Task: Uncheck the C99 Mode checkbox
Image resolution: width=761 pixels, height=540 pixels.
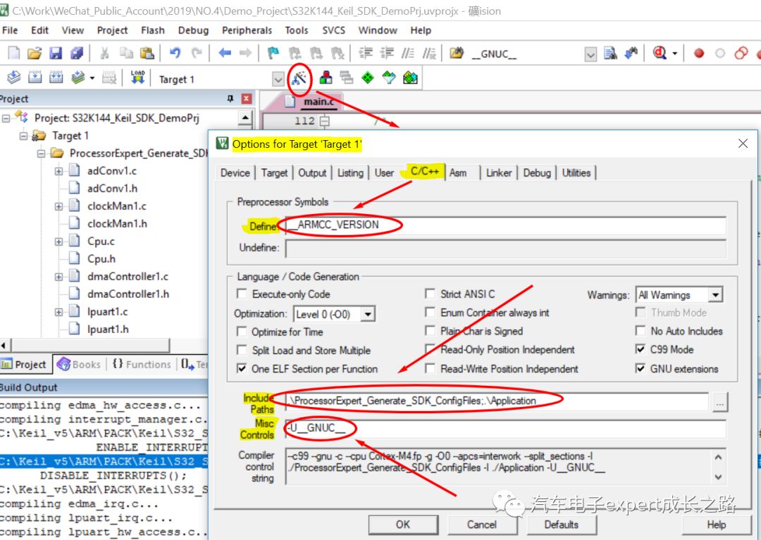Action: pyautogui.click(x=641, y=349)
